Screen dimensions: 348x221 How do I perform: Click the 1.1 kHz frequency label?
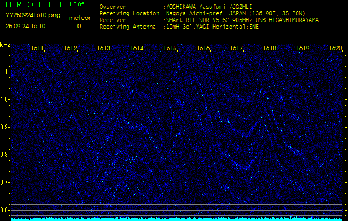tap(5, 72)
